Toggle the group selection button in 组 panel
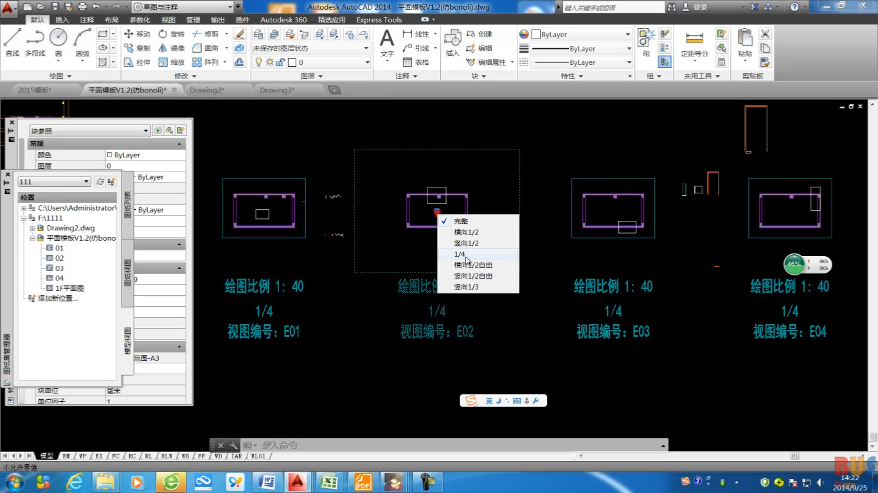 (x=665, y=62)
